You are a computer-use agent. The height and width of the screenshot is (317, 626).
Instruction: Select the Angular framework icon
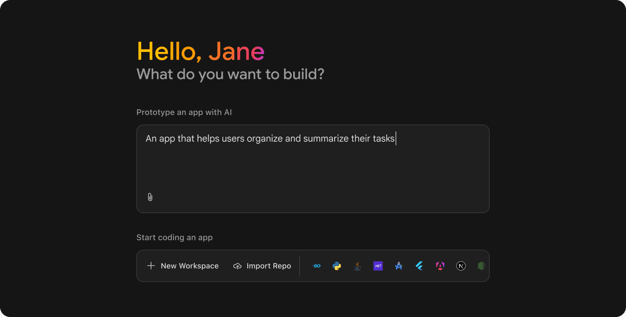pyautogui.click(x=440, y=266)
